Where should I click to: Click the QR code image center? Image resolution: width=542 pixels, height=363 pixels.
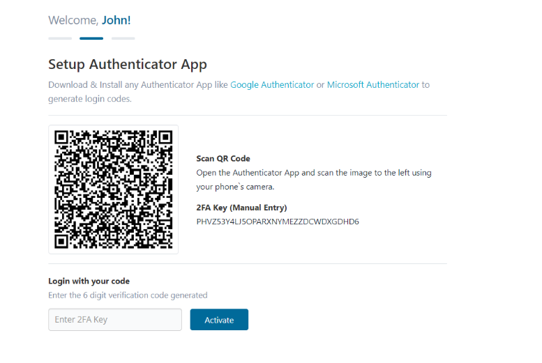point(114,190)
